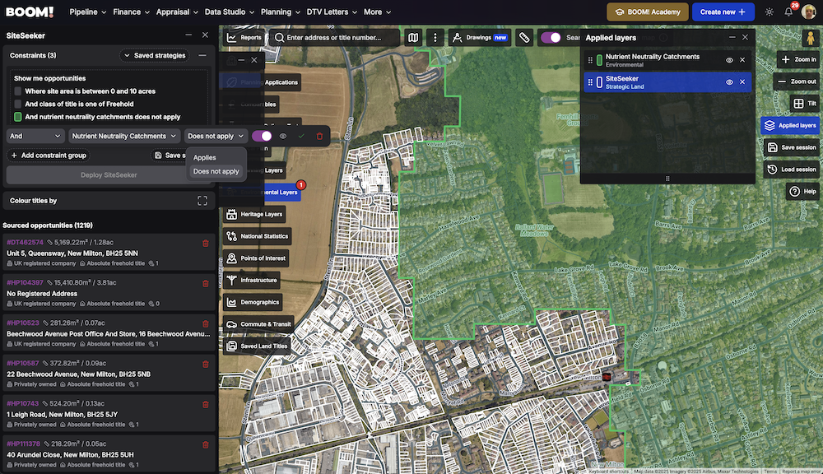
Task: Open notifications bell
Action: point(788,12)
